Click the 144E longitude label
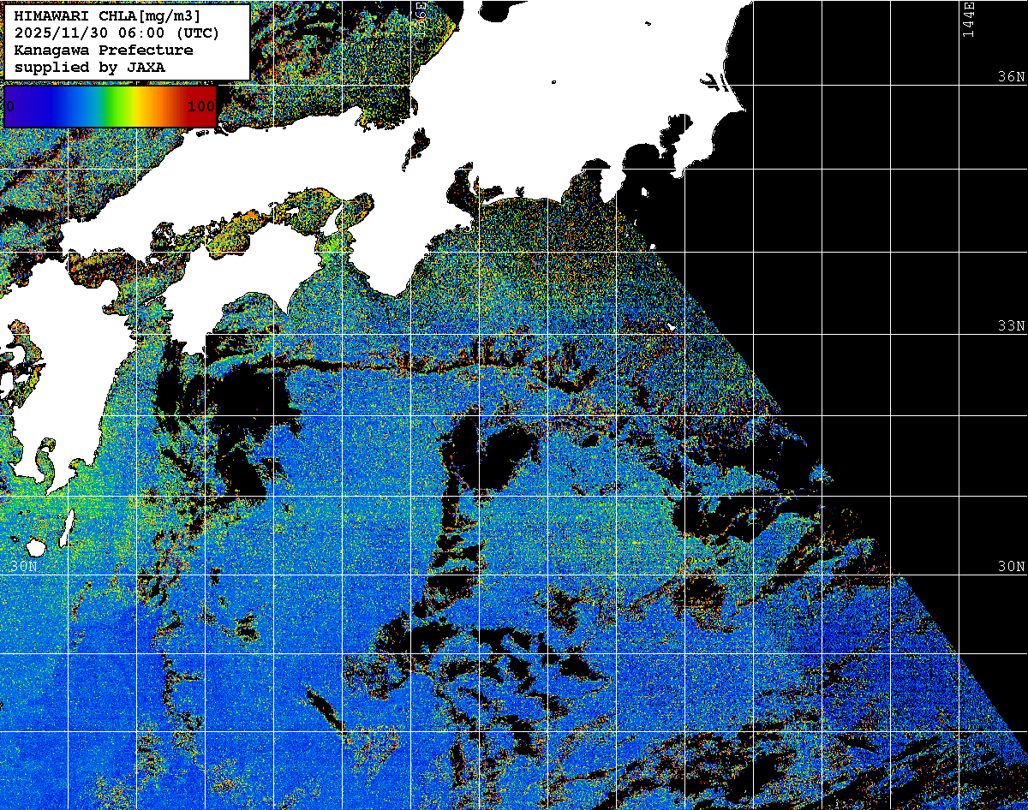This screenshot has width=1028, height=810. [968, 19]
